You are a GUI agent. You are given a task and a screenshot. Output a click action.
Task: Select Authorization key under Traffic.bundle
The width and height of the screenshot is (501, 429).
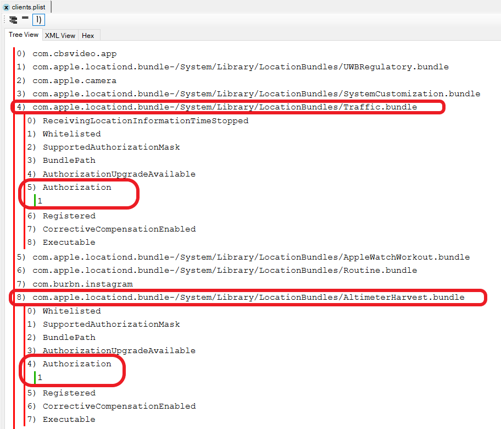pyautogui.click(x=76, y=188)
